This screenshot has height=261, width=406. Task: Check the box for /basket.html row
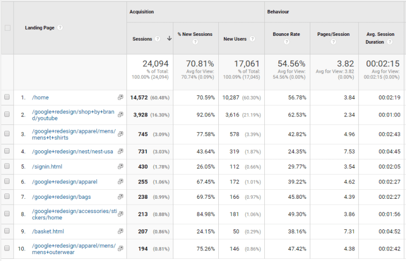pyautogui.click(x=7, y=231)
